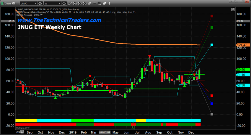This screenshot has height=135, width=251.
Task: Click the help question mark button
Action: [231, 1]
